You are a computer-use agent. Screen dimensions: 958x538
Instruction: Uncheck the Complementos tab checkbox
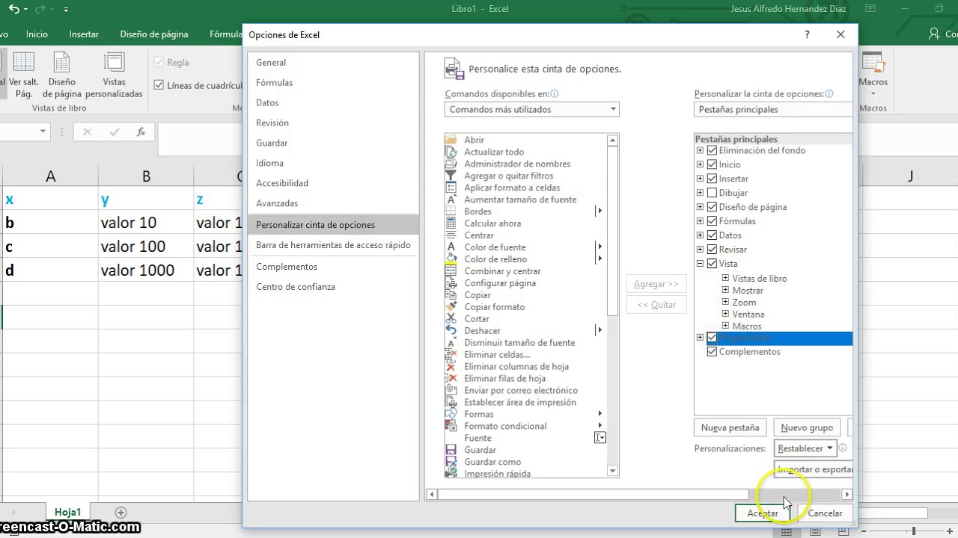coord(712,352)
